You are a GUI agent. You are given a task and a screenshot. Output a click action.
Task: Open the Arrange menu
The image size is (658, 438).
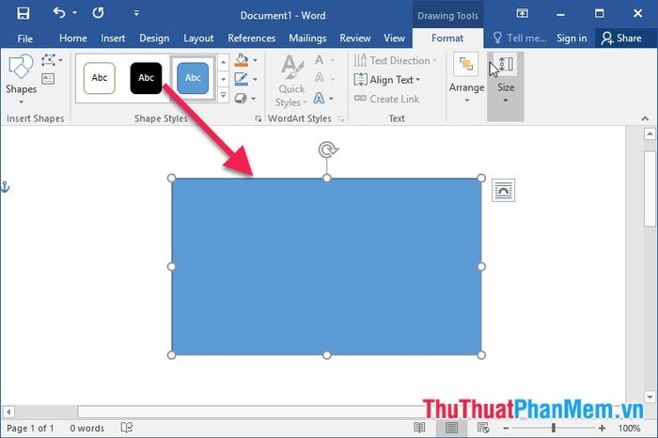(x=466, y=79)
